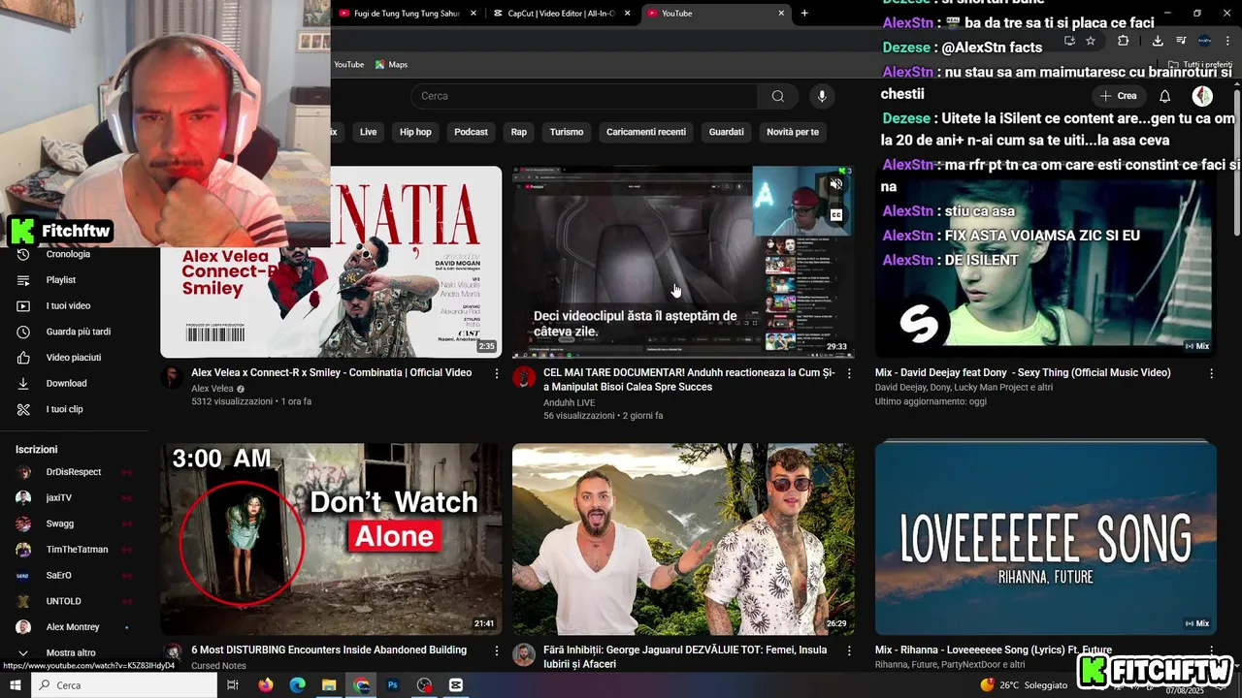Select the Novità per te filter chip
The image size is (1242, 698).
tap(793, 132)
